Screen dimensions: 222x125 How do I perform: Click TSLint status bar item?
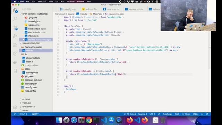click(x=186, y=114)
